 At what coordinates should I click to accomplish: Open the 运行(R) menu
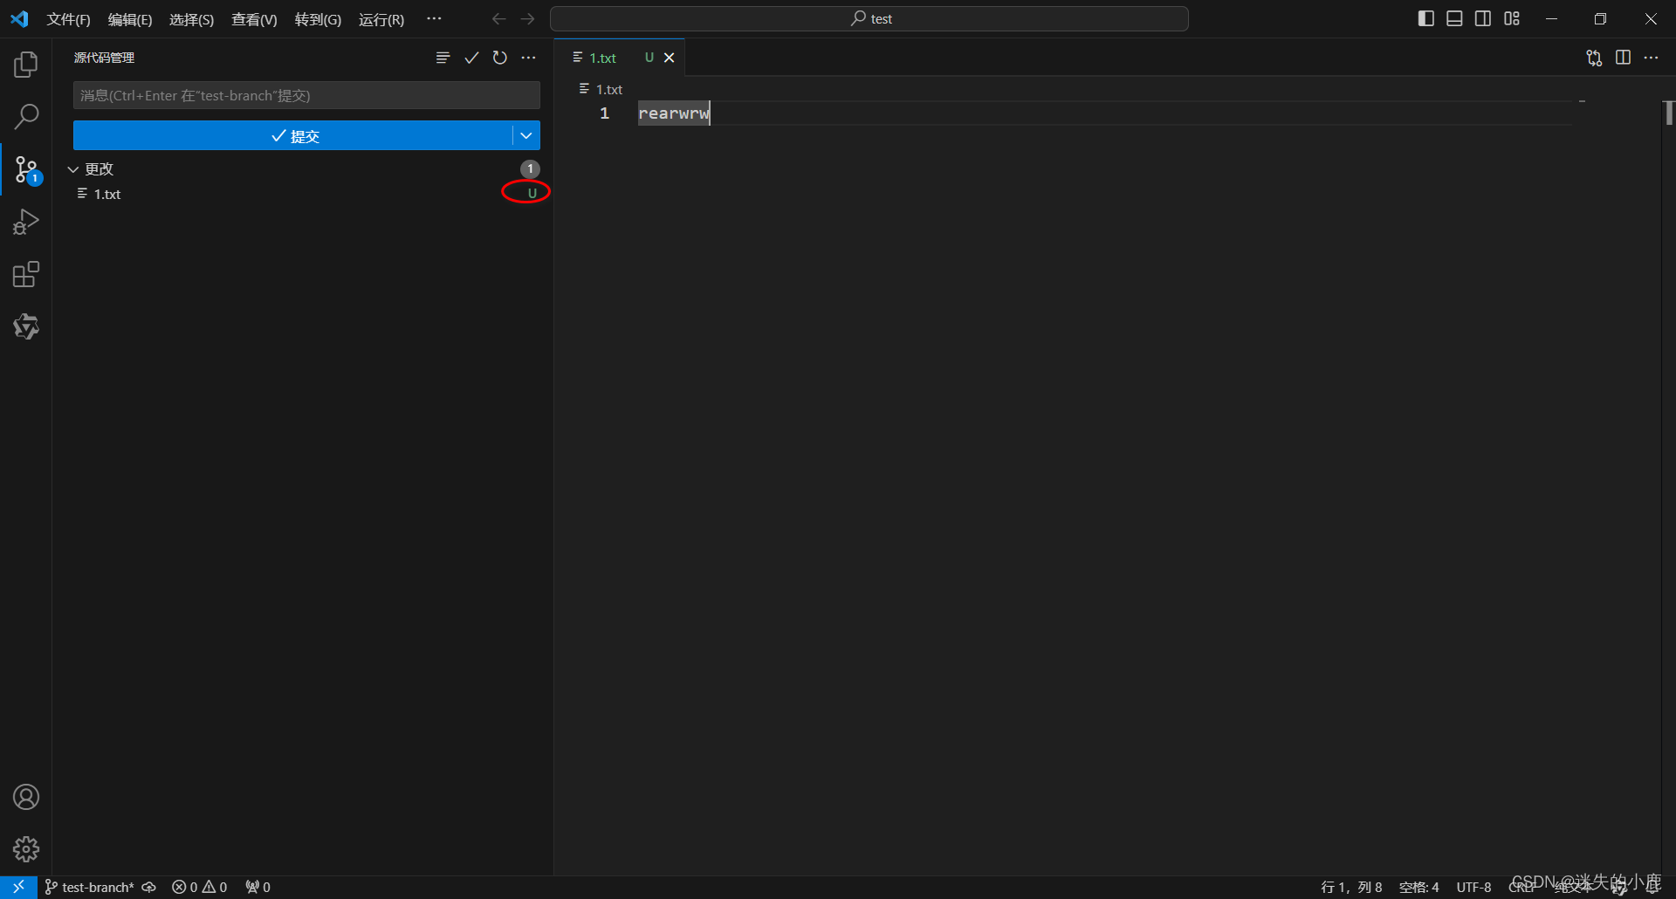coord(381,19)
